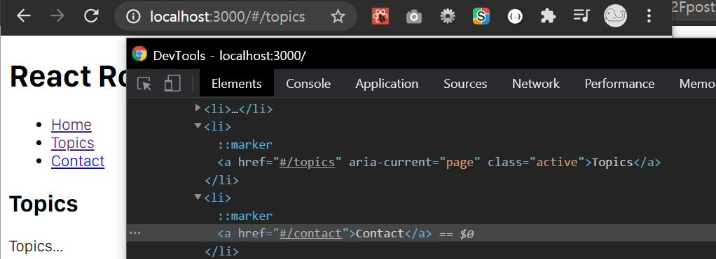Screen dimensions: 716x259
Task: Expand the collapsed first li element
Action: [198, 108]
